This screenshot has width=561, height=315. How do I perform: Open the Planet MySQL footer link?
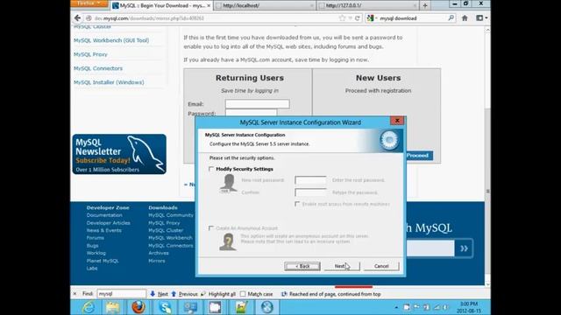point(103,261)
